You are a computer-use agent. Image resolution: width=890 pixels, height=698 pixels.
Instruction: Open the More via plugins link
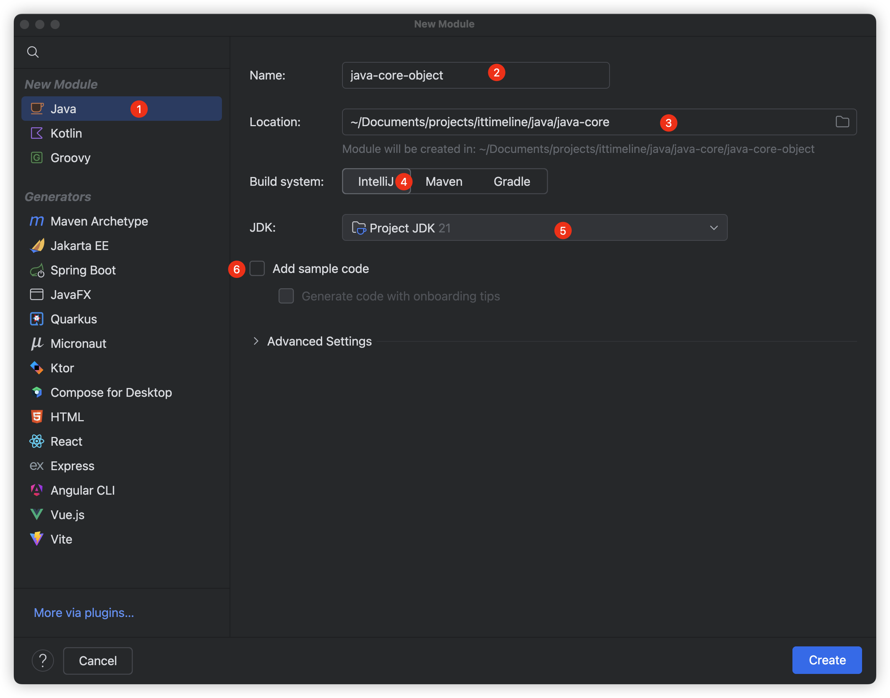[x=84, y=613]
